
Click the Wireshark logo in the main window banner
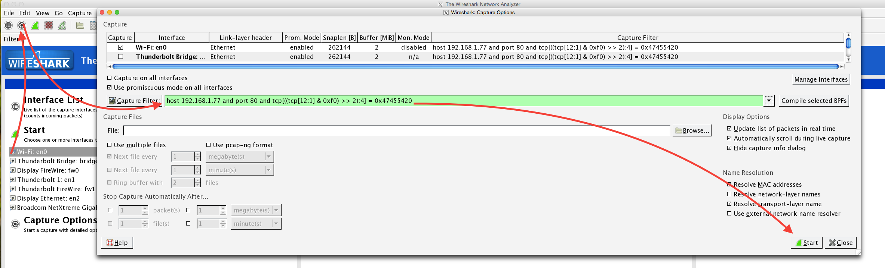[39, 61]
